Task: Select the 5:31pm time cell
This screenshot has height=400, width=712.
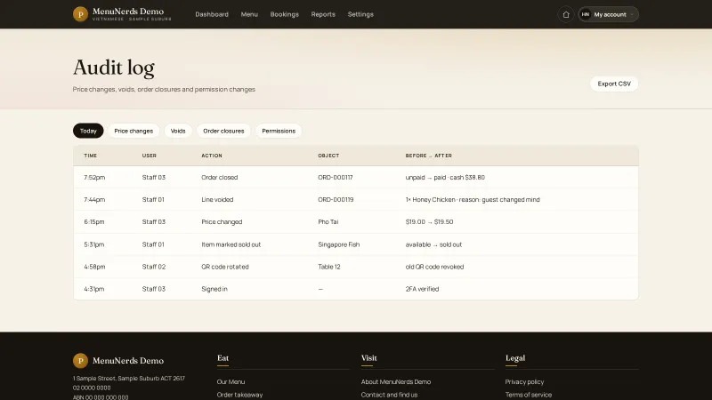Action: [x=94, y=244]
